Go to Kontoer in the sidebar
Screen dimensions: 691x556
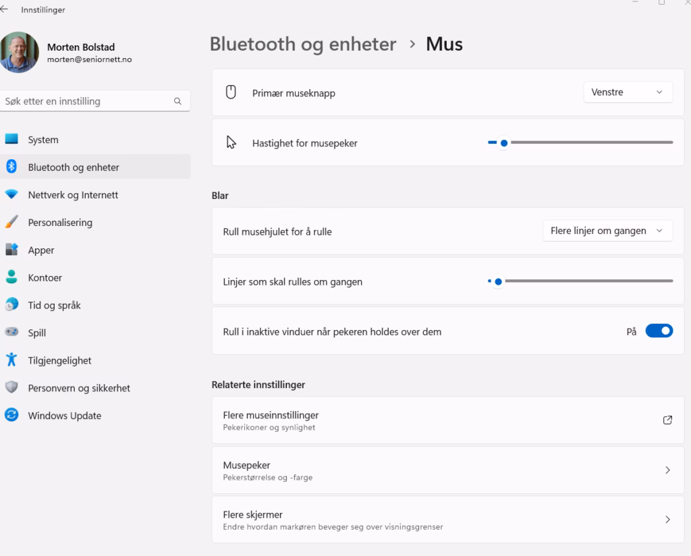click(x=45, y=277)
